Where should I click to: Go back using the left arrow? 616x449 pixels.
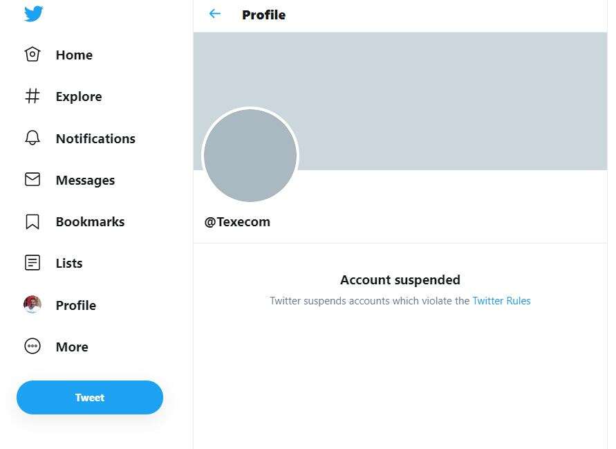[x=215, y=14]
